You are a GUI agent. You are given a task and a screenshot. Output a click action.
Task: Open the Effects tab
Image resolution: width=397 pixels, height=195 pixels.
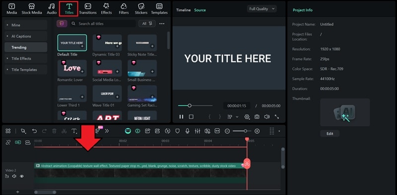106,9
